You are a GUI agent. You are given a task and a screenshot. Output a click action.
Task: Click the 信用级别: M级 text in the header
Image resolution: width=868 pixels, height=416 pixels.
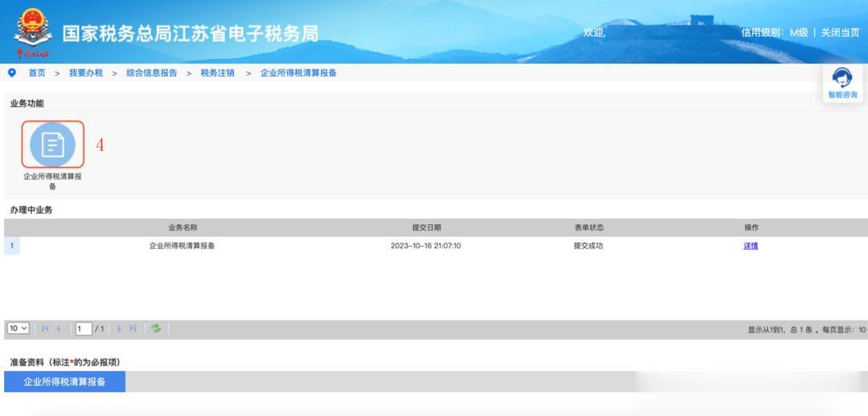tap(775, 33)
